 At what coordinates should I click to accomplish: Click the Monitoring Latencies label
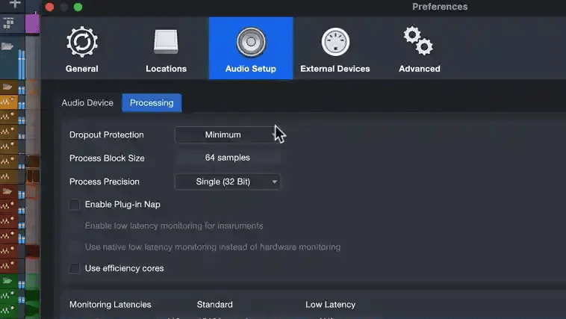(x=110, y=305)
